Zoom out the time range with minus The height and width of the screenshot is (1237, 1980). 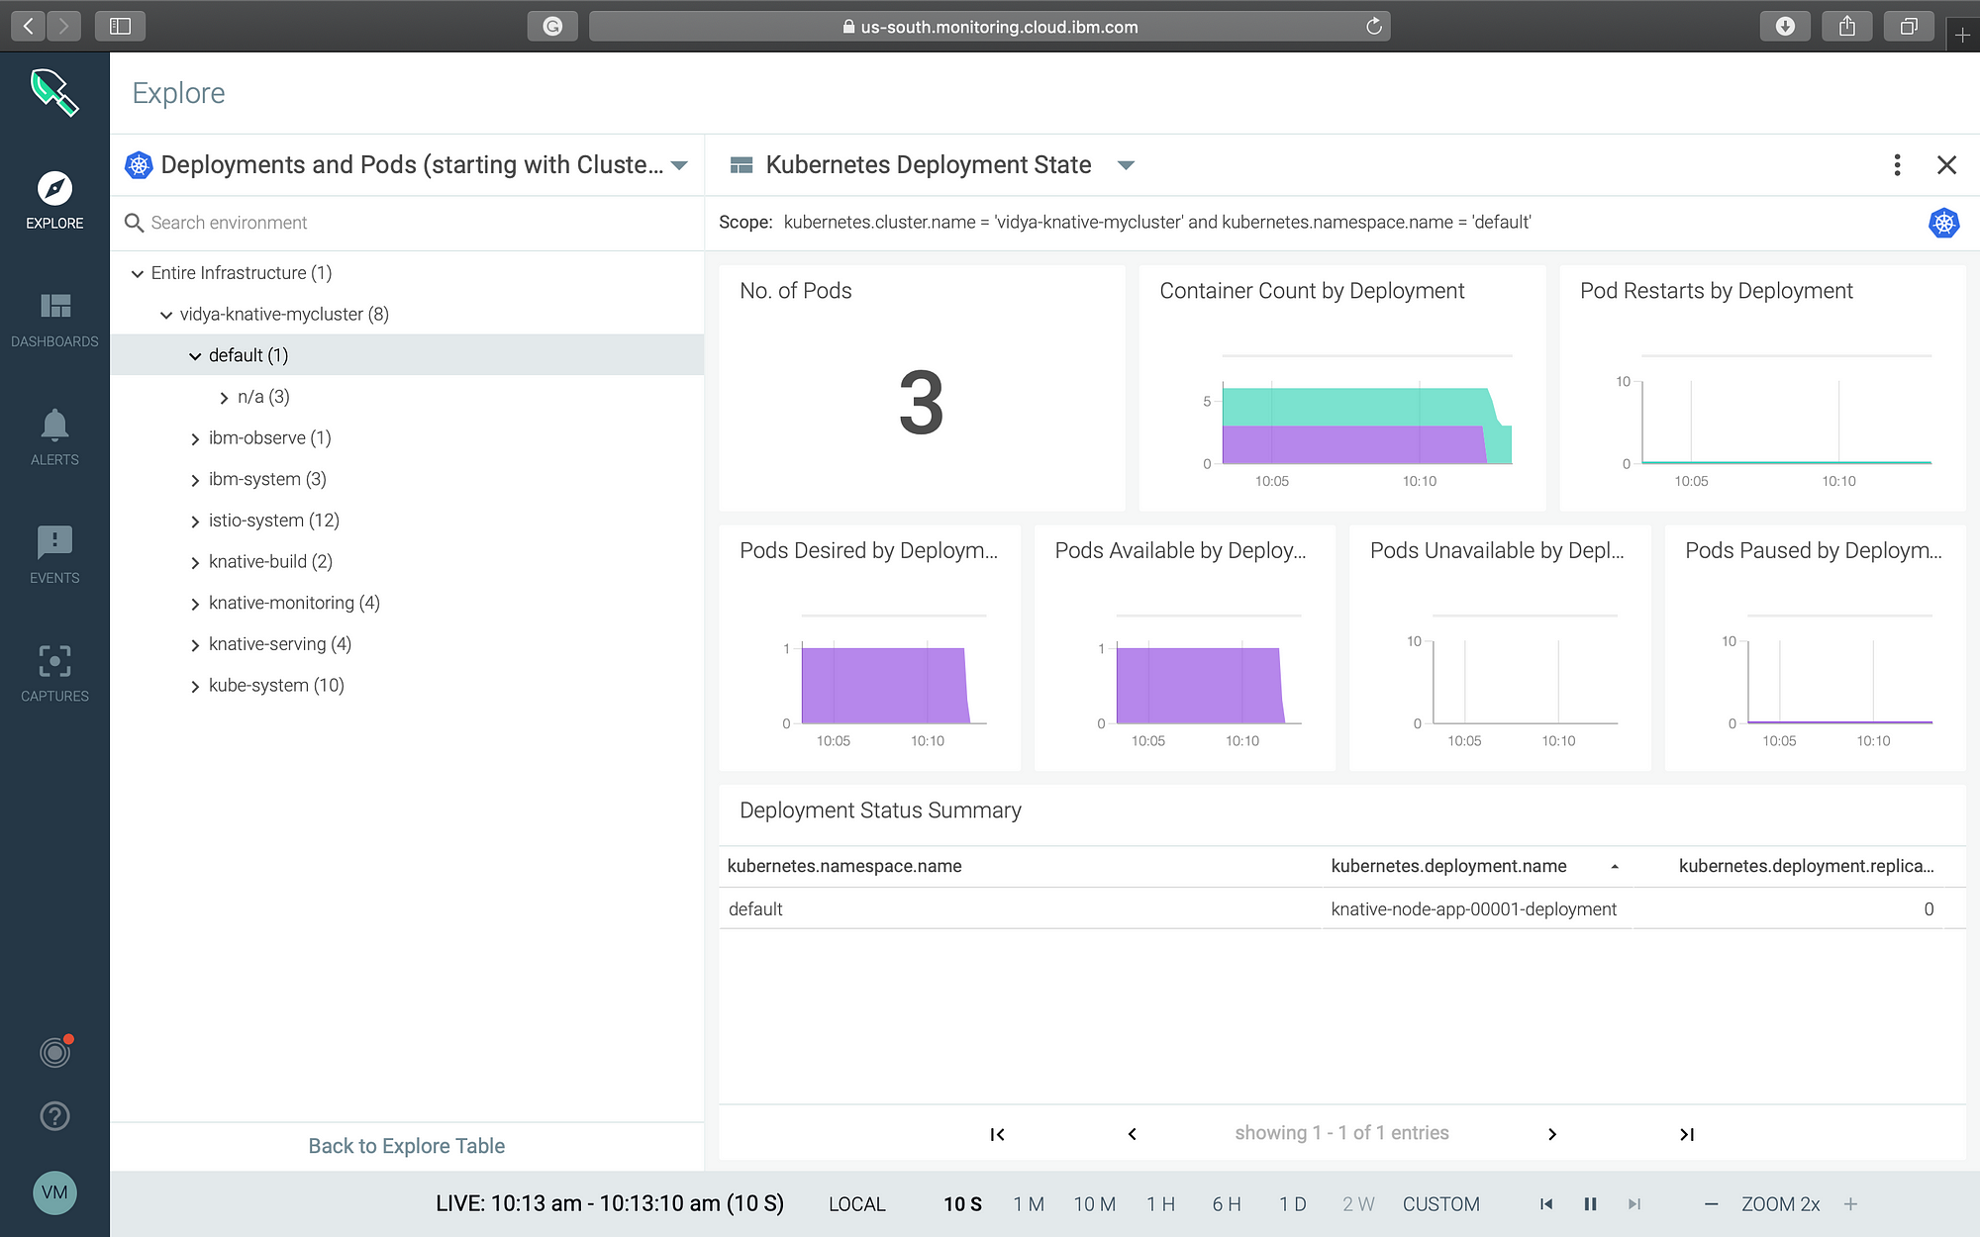[1711, 1204]
